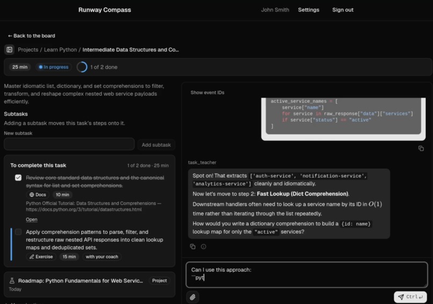Open Learn Python breadcrumb
Screen dimensions: 433x304
[61, 50]
